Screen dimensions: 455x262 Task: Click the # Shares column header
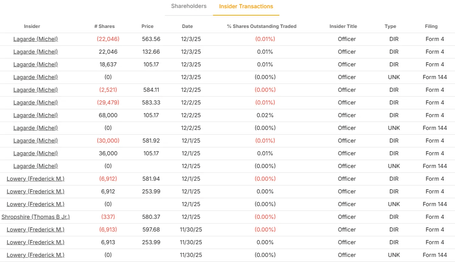coord(105,26)
